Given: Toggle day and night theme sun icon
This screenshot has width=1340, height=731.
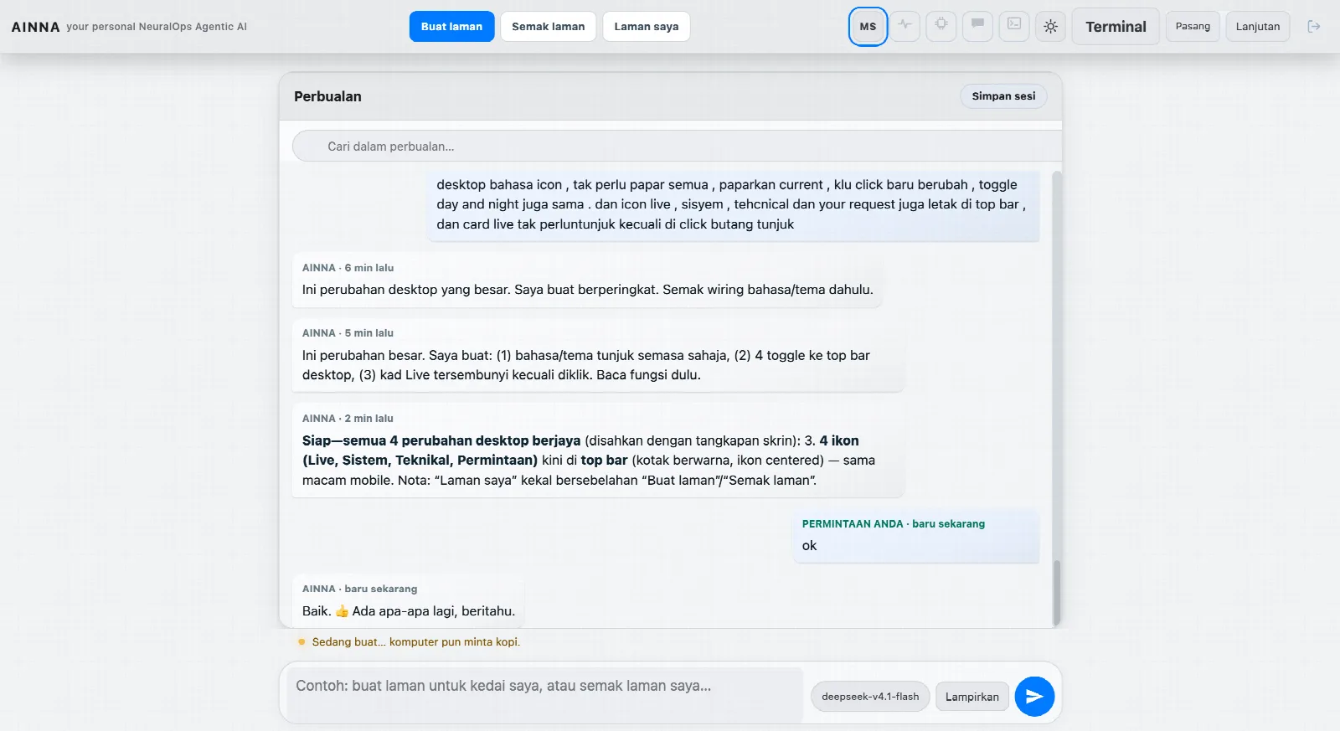Looking at the screenshot, I should [1050, 26].
